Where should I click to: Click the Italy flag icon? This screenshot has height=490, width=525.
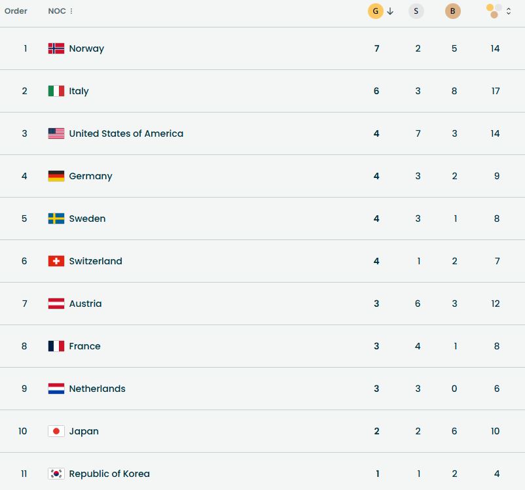(56, 91)
